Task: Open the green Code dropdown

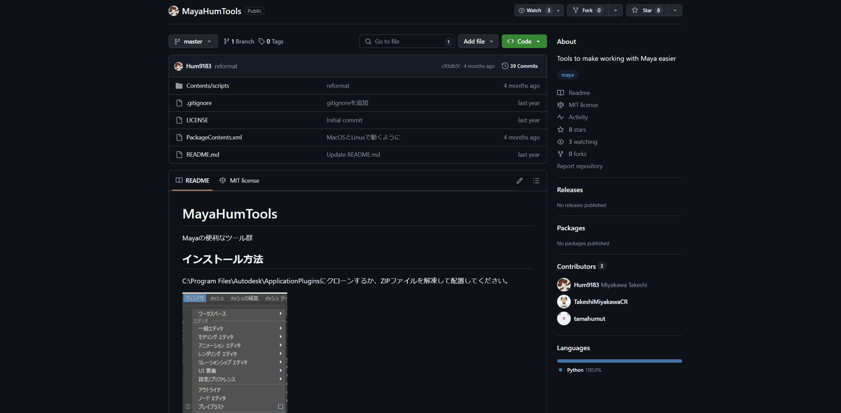Action: 524,41
